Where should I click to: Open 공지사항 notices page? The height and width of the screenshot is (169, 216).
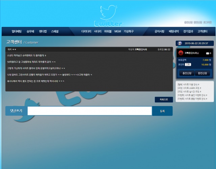tap(159, 31)
